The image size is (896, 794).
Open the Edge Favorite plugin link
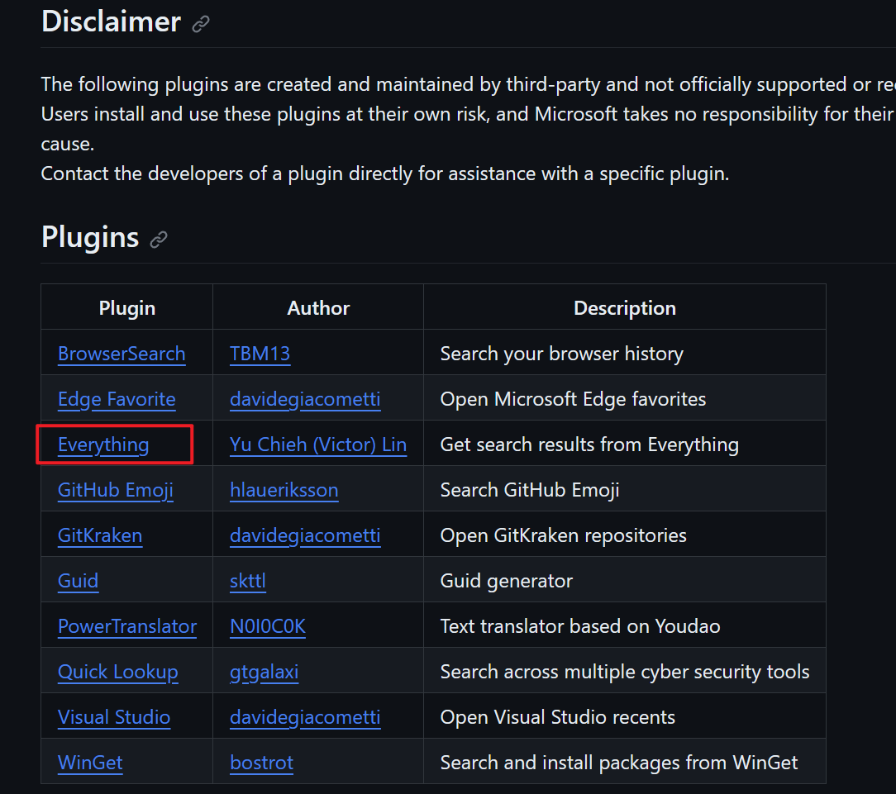117,399
